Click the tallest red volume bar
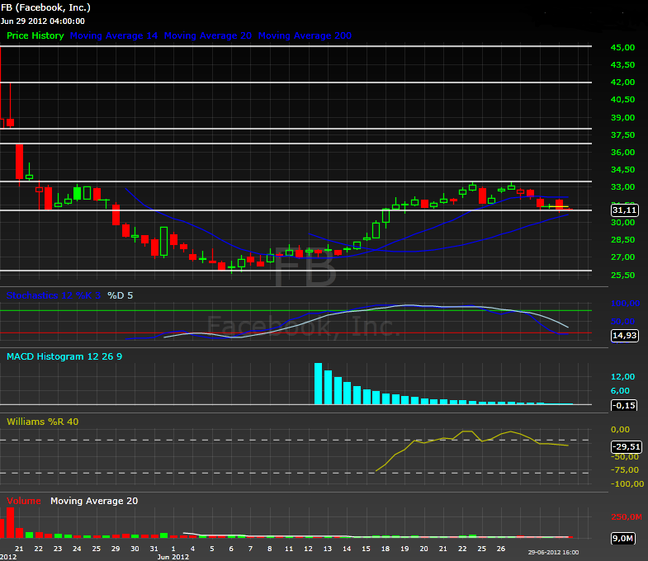 point(11,522)
